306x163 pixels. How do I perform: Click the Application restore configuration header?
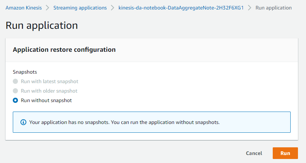click(64, 50)
